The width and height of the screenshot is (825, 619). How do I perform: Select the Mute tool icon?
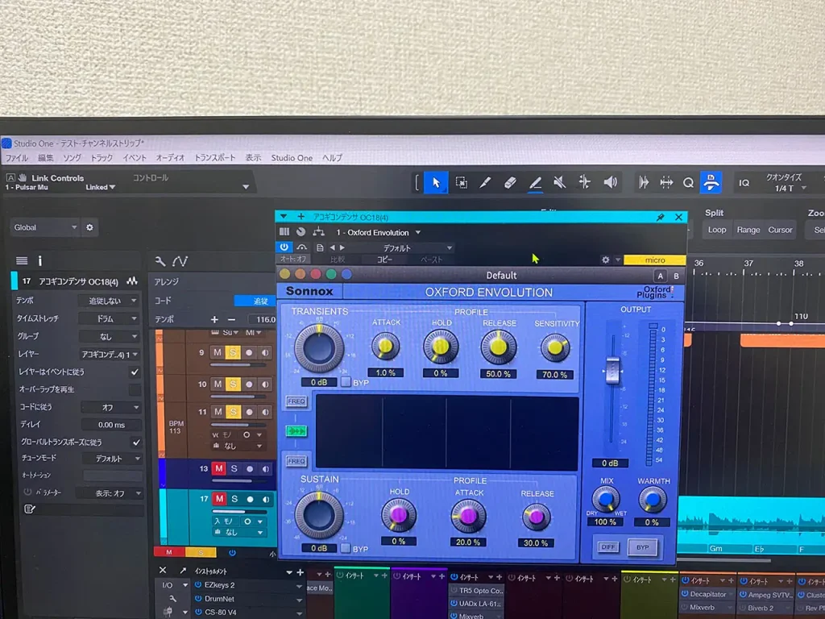point(559,183)
